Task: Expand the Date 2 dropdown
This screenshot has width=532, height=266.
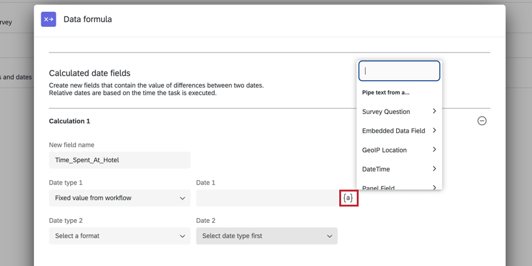Action: [267, 236]
